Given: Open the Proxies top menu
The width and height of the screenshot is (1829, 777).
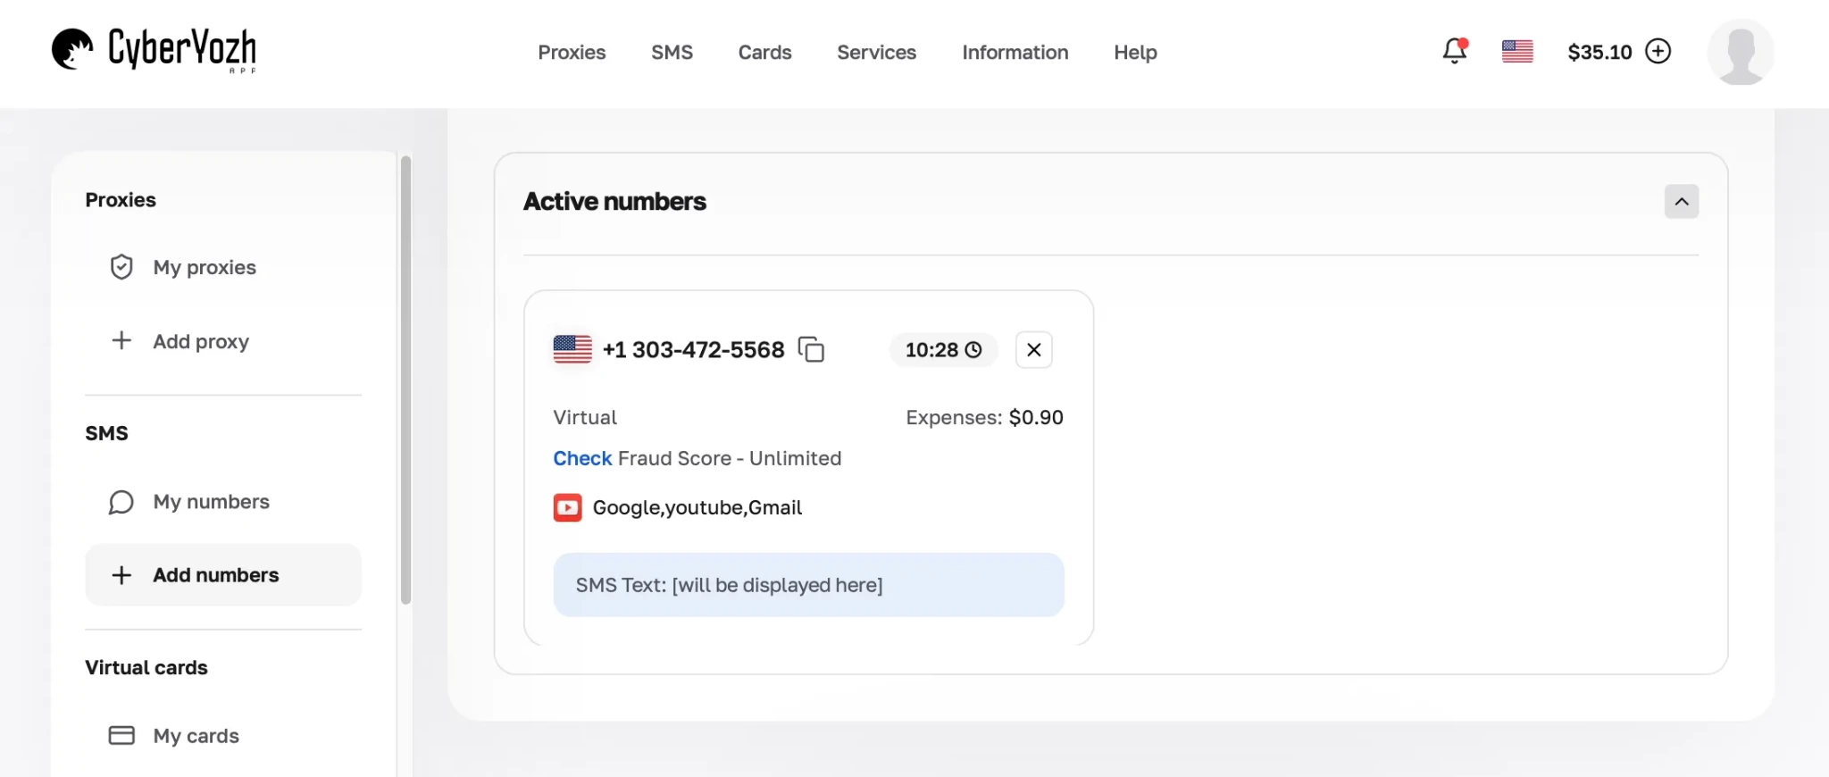Looking at the screenshot, I should [x=572, y=53].
